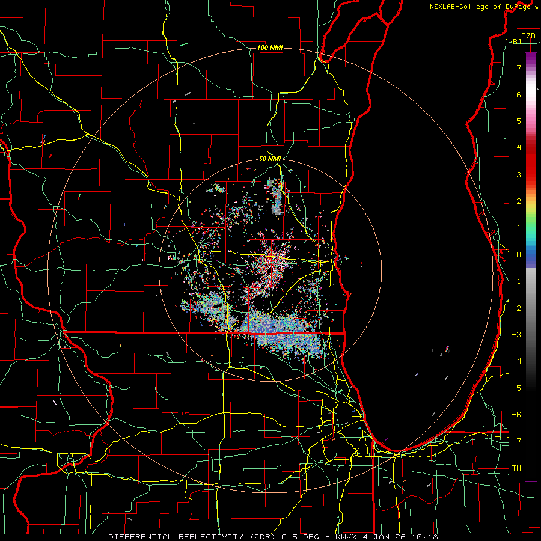Click the -6 value on the color scale
541x541 pixels.
point(516,415)
